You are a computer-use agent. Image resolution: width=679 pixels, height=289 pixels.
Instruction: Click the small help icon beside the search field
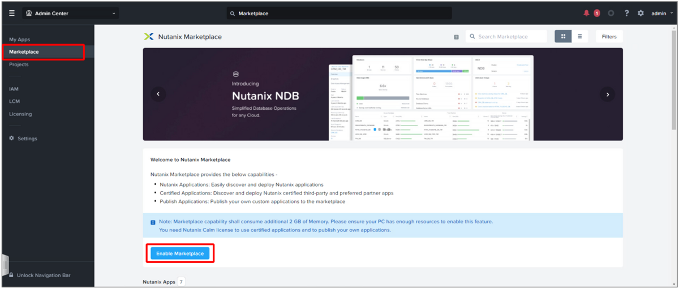456,37
